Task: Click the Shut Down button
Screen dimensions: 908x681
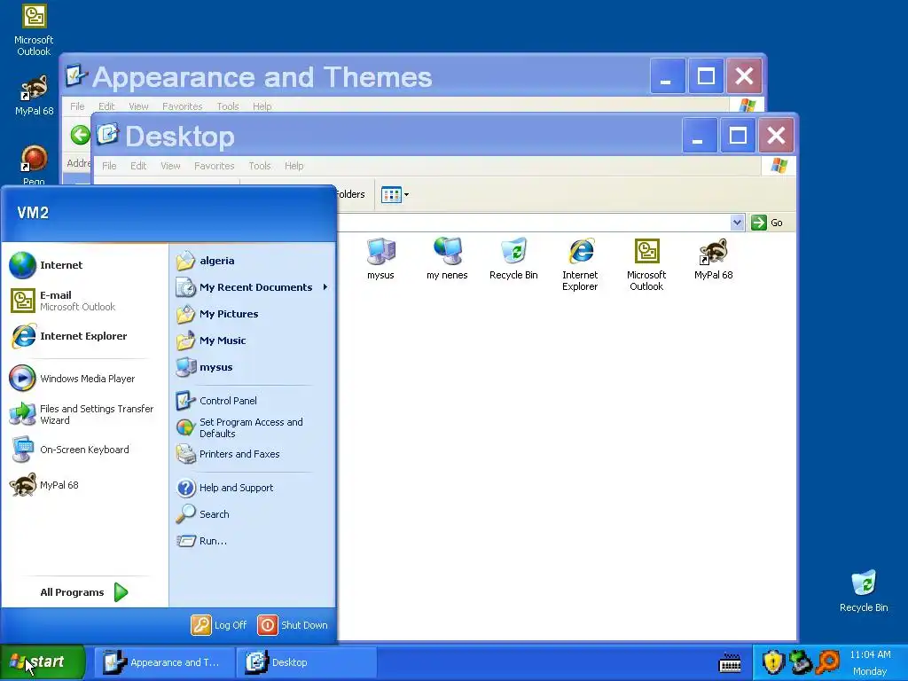Action: tap(293, 625)
